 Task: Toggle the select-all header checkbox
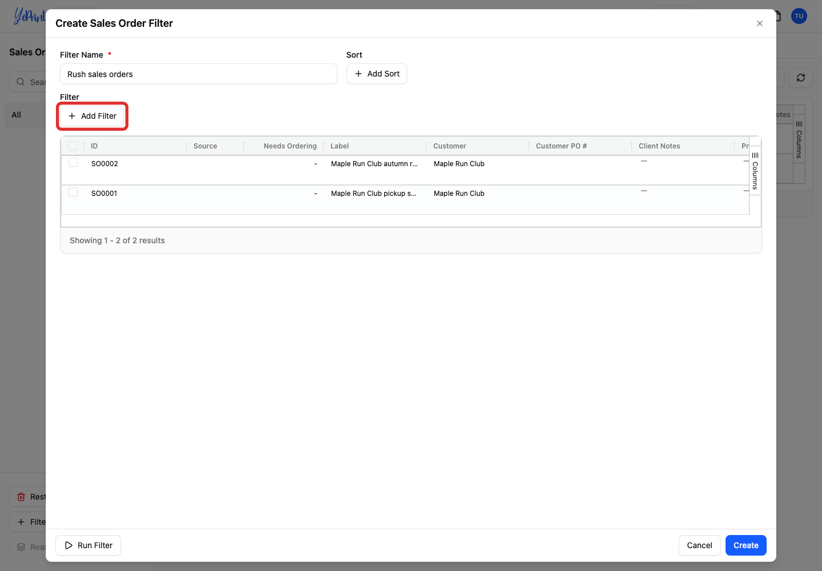[72, 146]
